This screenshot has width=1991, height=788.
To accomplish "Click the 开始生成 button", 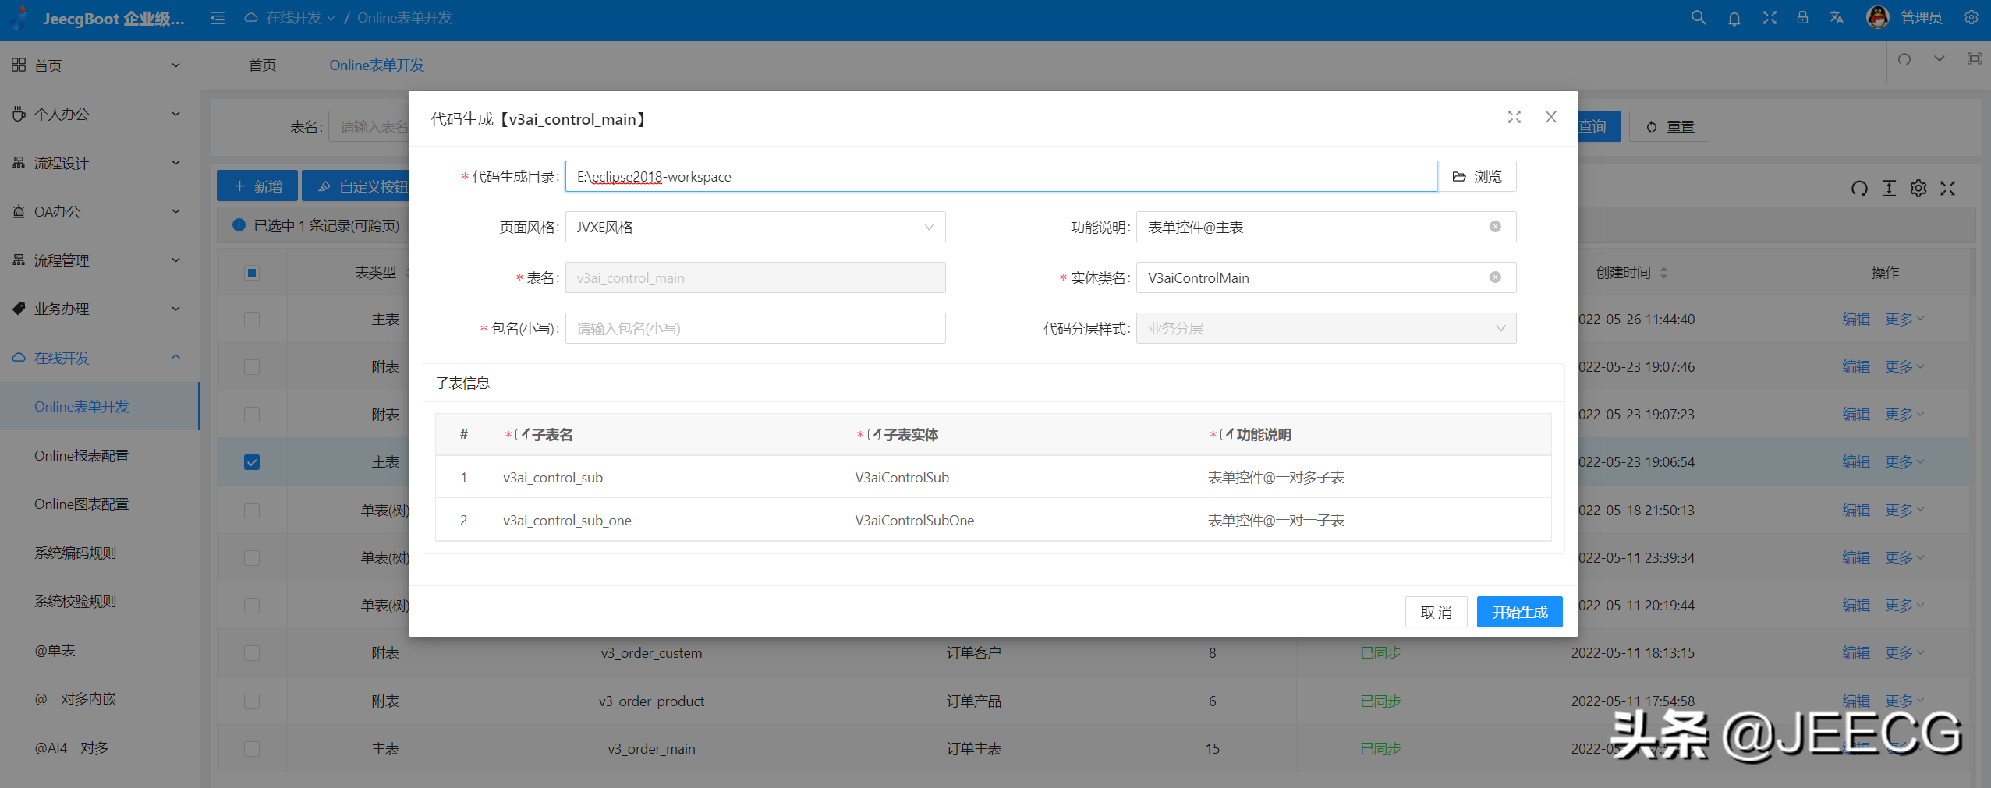I will pos(1518,612).
